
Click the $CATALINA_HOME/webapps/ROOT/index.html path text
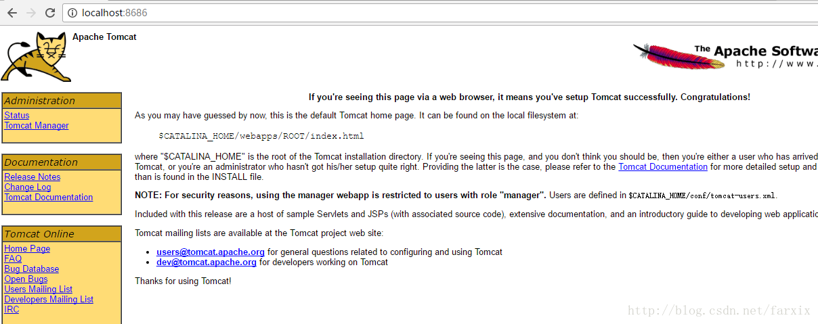pyautogui.click(x=261, y=136)
